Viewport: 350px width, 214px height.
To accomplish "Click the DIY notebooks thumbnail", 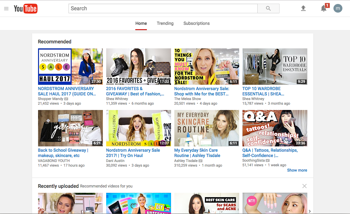I will coord(138,203).
